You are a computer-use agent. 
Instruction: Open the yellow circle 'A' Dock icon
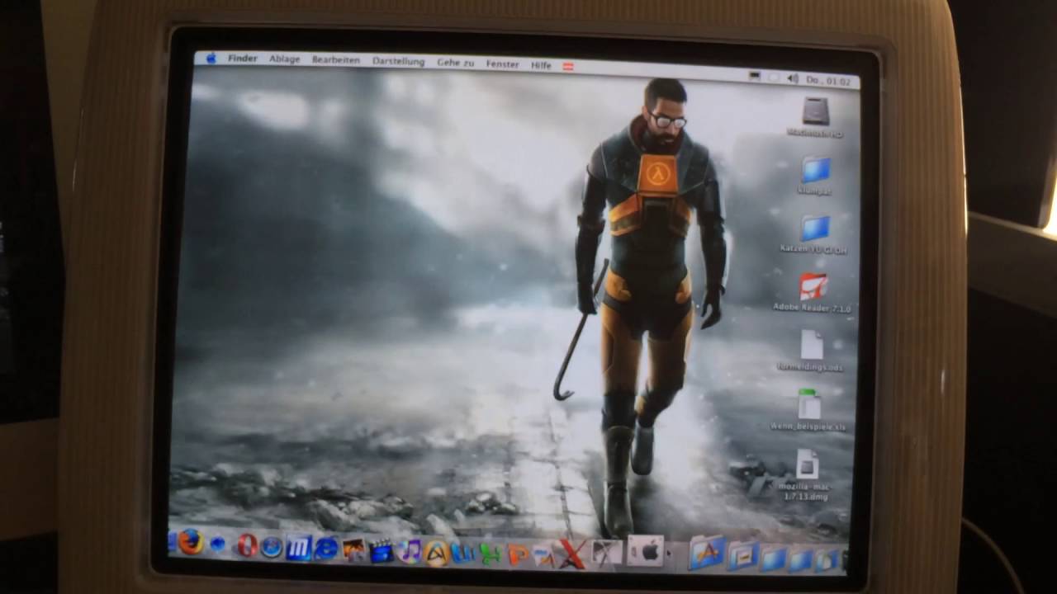coord(436,552)
